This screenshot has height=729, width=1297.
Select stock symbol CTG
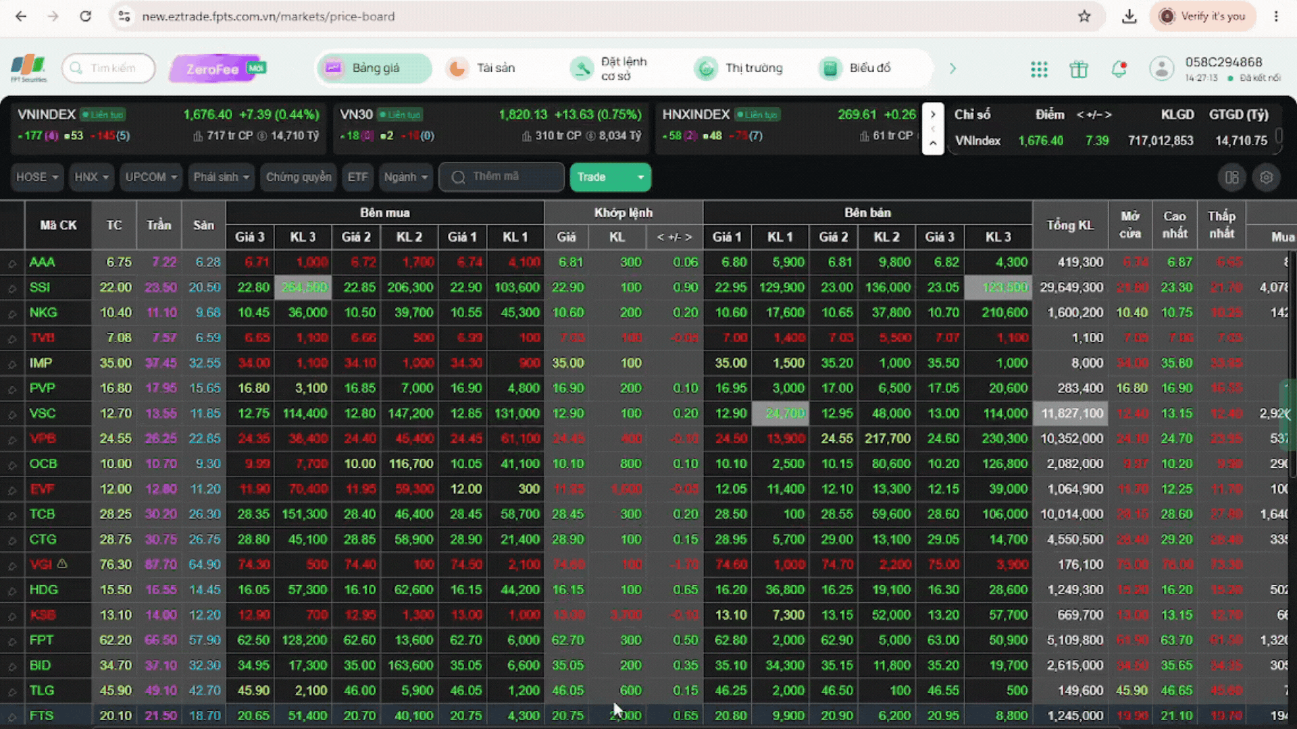(x=43, y=540)
